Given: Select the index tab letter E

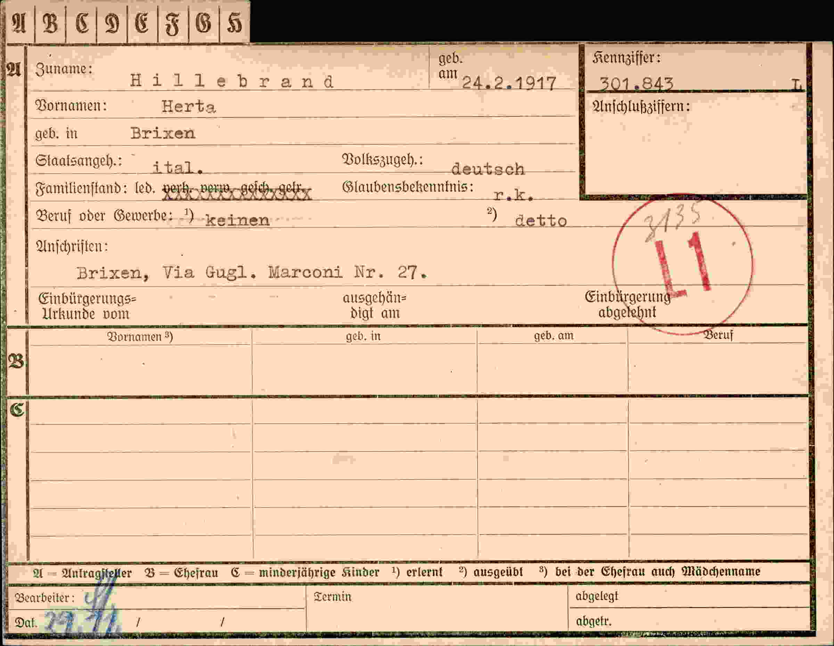Looking at the screenshot, I should coord(142,23).
